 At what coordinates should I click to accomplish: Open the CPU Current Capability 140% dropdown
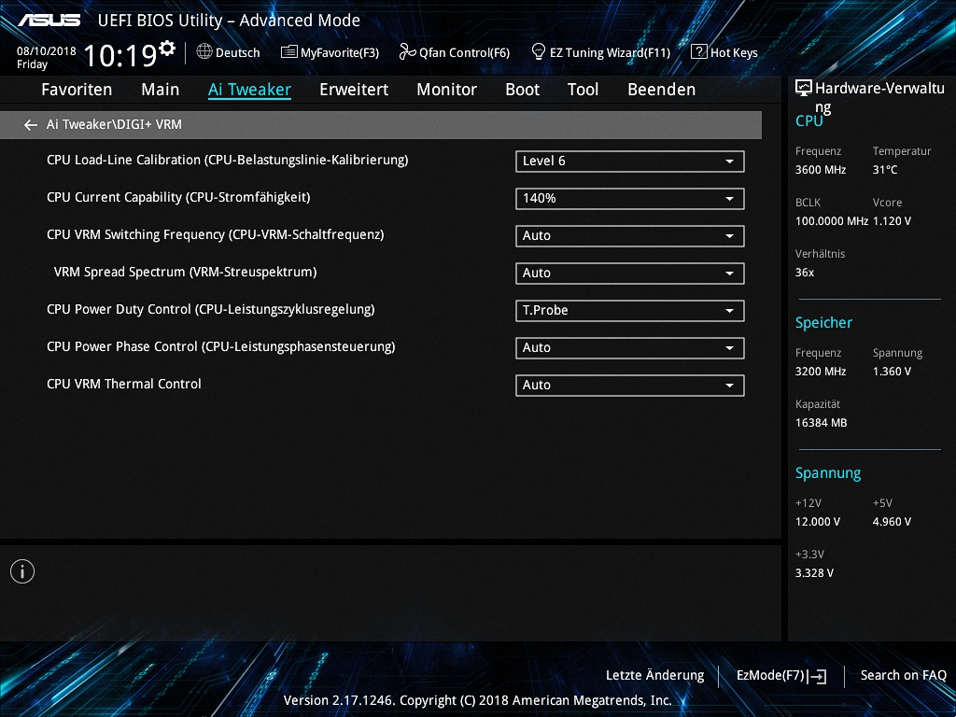[630, 199]
